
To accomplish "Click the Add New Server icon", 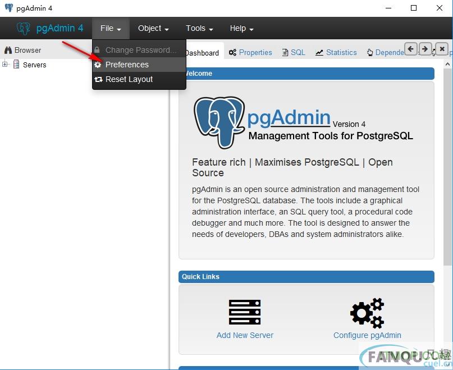I will (245, 312).
